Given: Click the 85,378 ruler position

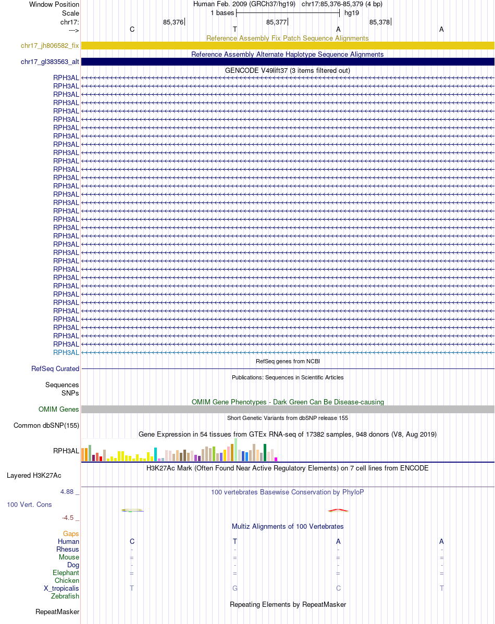Looking at the screenshot, I should click(x=379, y=22).
